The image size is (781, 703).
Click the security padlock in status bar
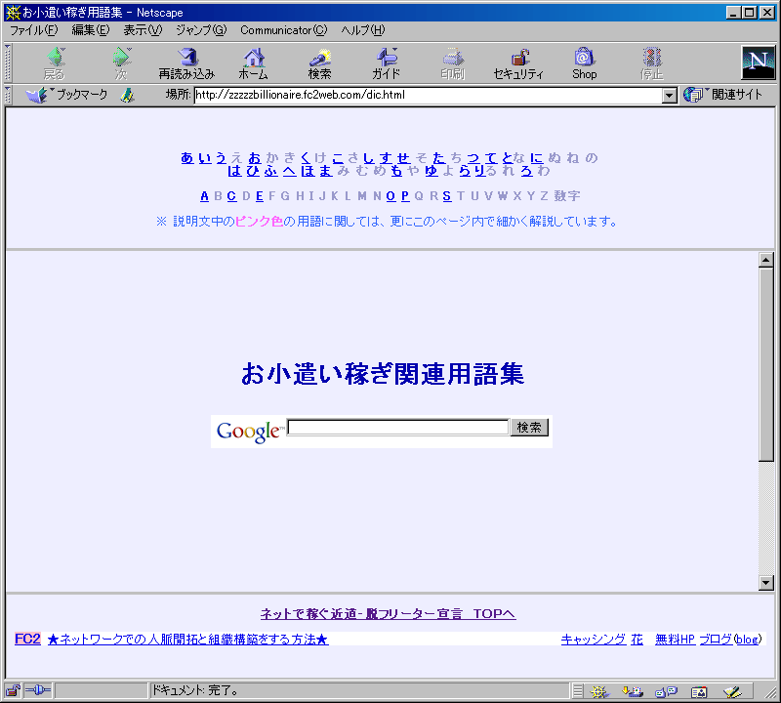pyautogui.click(x=13, y=690)
